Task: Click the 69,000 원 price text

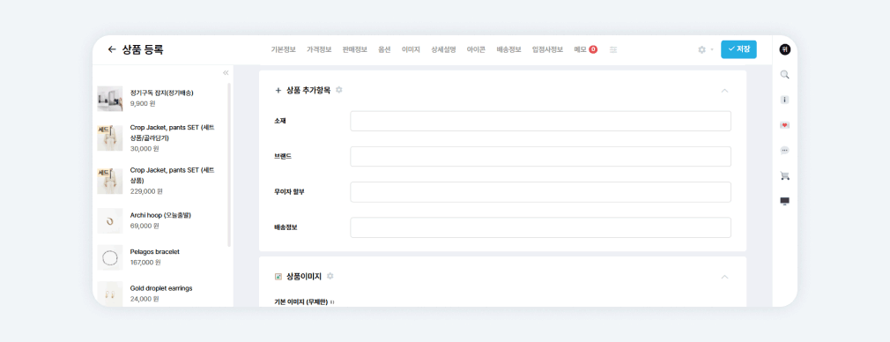Action: [x=145, y=226]
